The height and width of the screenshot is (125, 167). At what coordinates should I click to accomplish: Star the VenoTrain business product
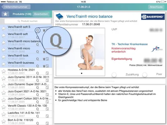pyautogui.click(x=4, y=64)
